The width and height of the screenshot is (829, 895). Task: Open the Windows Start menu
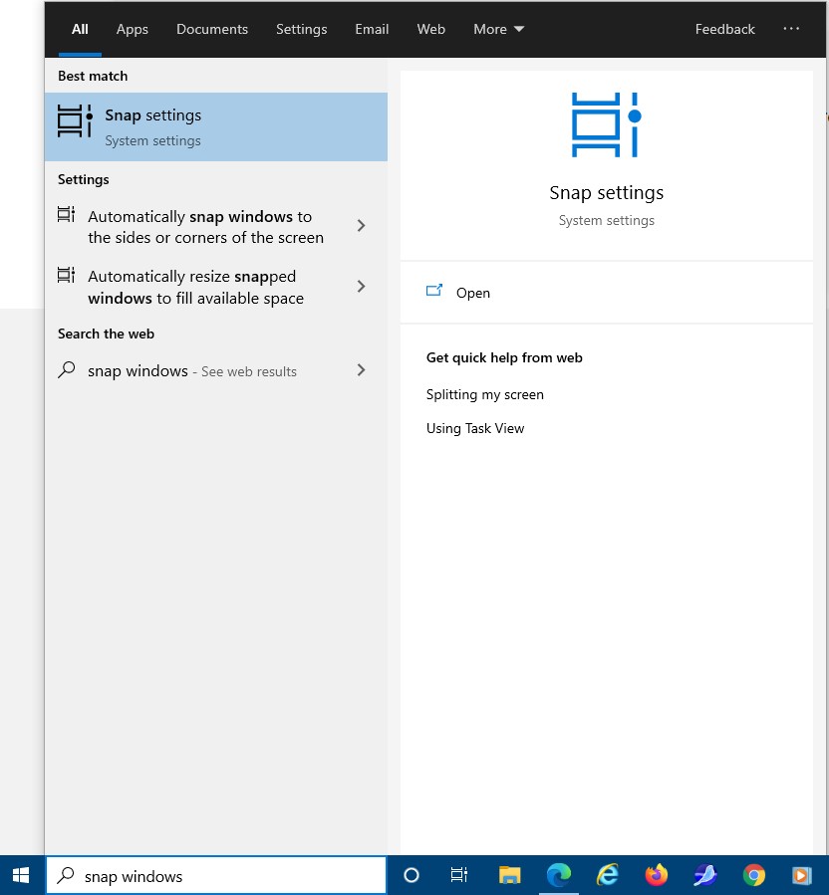pyautogui.click(x=21, y=875)
